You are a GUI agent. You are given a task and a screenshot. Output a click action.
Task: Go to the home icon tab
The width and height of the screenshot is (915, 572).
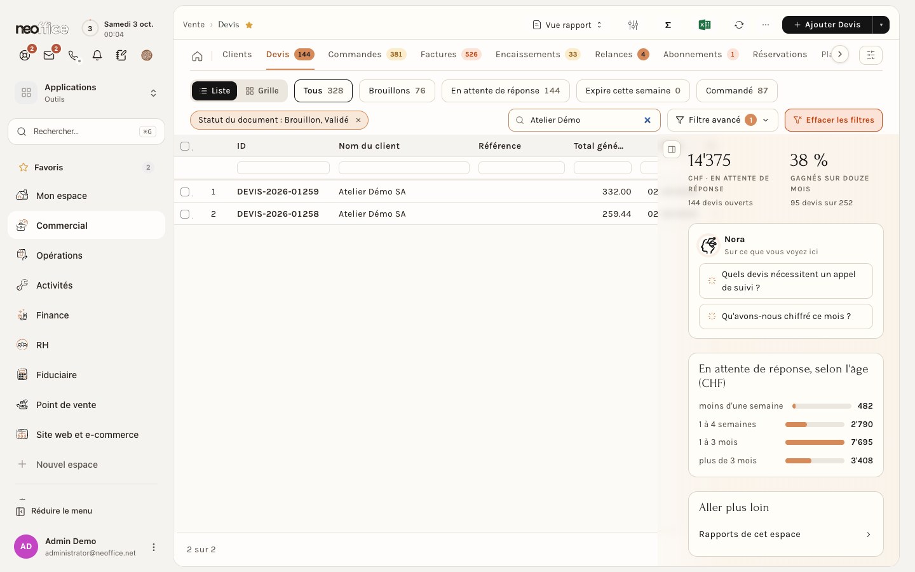pos(198,56)
